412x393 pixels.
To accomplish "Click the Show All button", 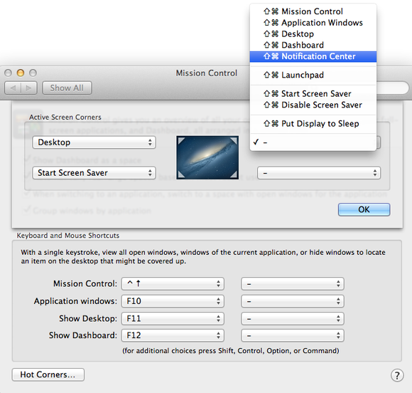I will (67, 88).
